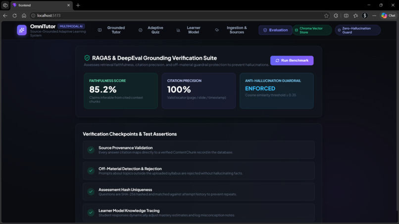Click the Anti-Hallucination Guardrail card
Viewport: 399px width, 224px height.
pos(277,91)
